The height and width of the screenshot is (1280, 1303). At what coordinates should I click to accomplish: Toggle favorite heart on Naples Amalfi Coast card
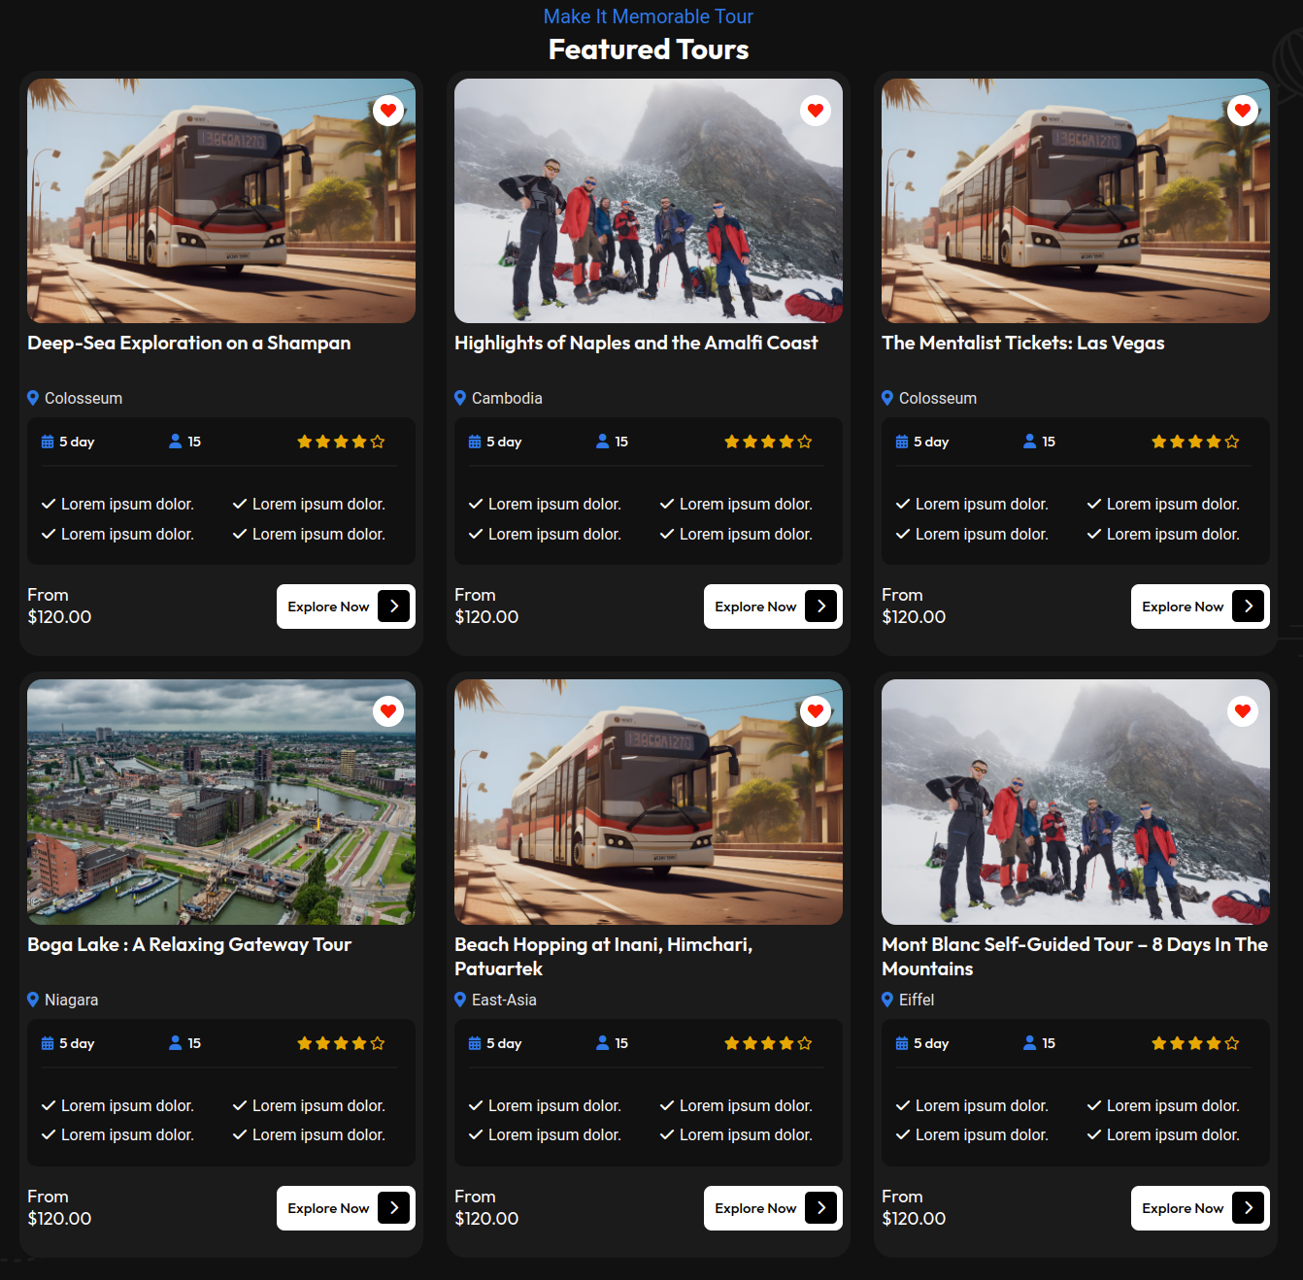pos(816,111)
